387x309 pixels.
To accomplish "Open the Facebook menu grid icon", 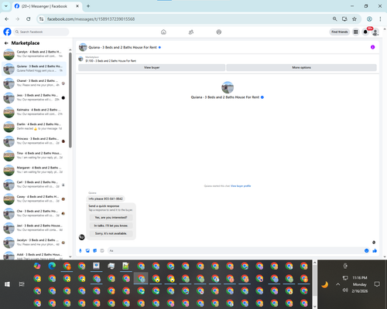I will point(355,32).
